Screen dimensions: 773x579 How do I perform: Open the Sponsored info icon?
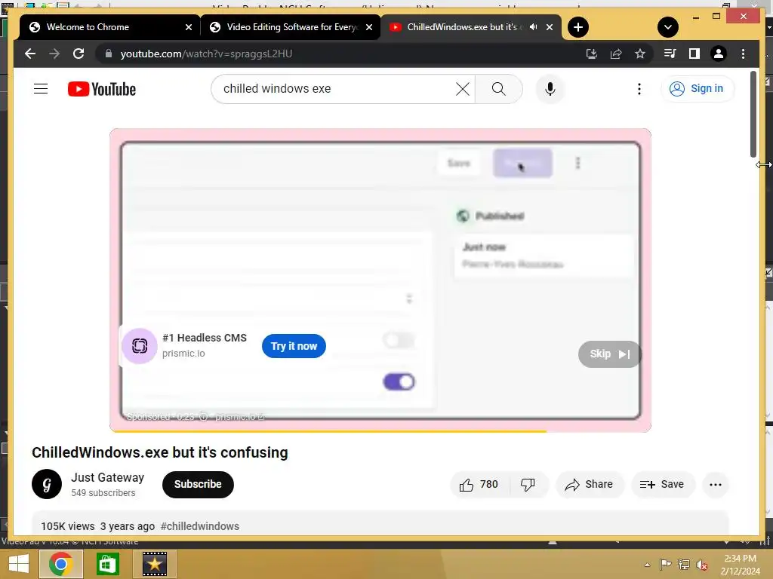click(x=203, y=417)
